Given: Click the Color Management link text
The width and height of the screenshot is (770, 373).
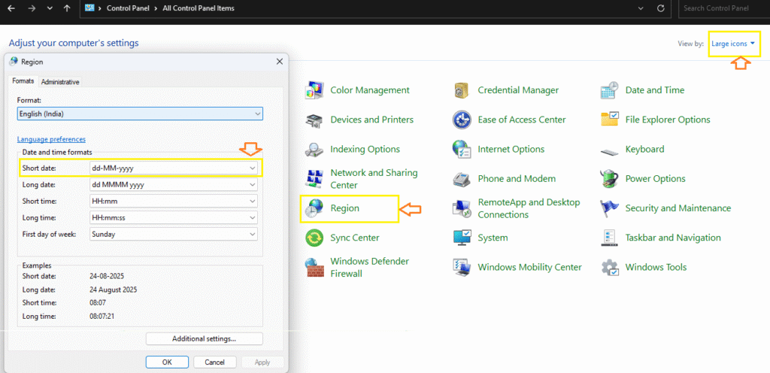Looking at the screenshot, I should (x=370, y=90).
